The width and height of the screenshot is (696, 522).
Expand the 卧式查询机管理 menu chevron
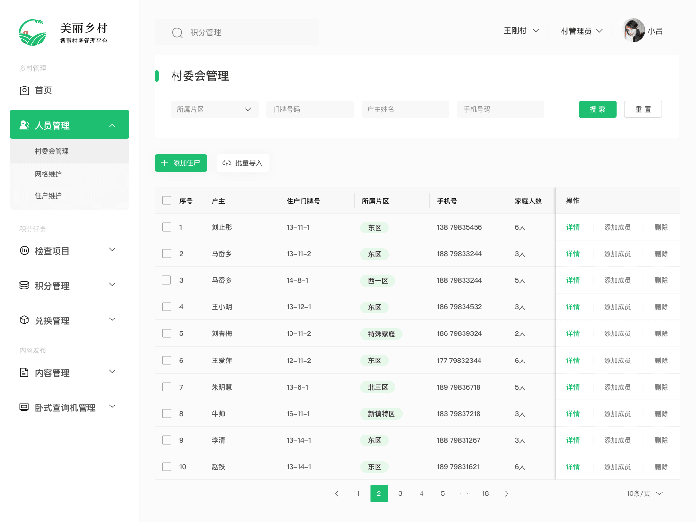[112, 406]
